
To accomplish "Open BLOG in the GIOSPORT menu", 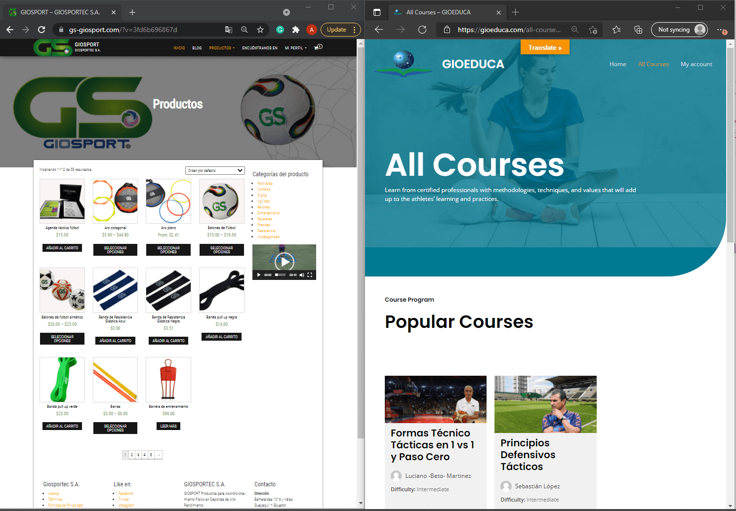I will point(197,48).
